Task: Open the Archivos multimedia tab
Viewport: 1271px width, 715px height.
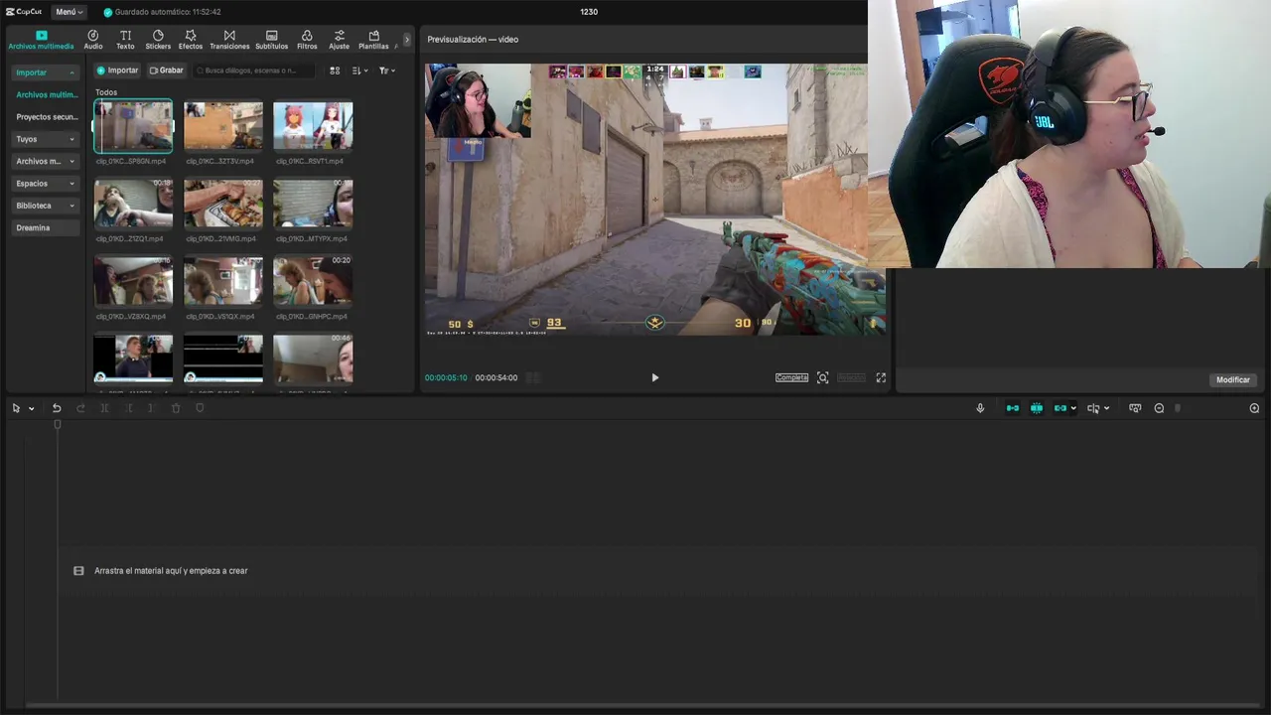Action: (41, 40)
